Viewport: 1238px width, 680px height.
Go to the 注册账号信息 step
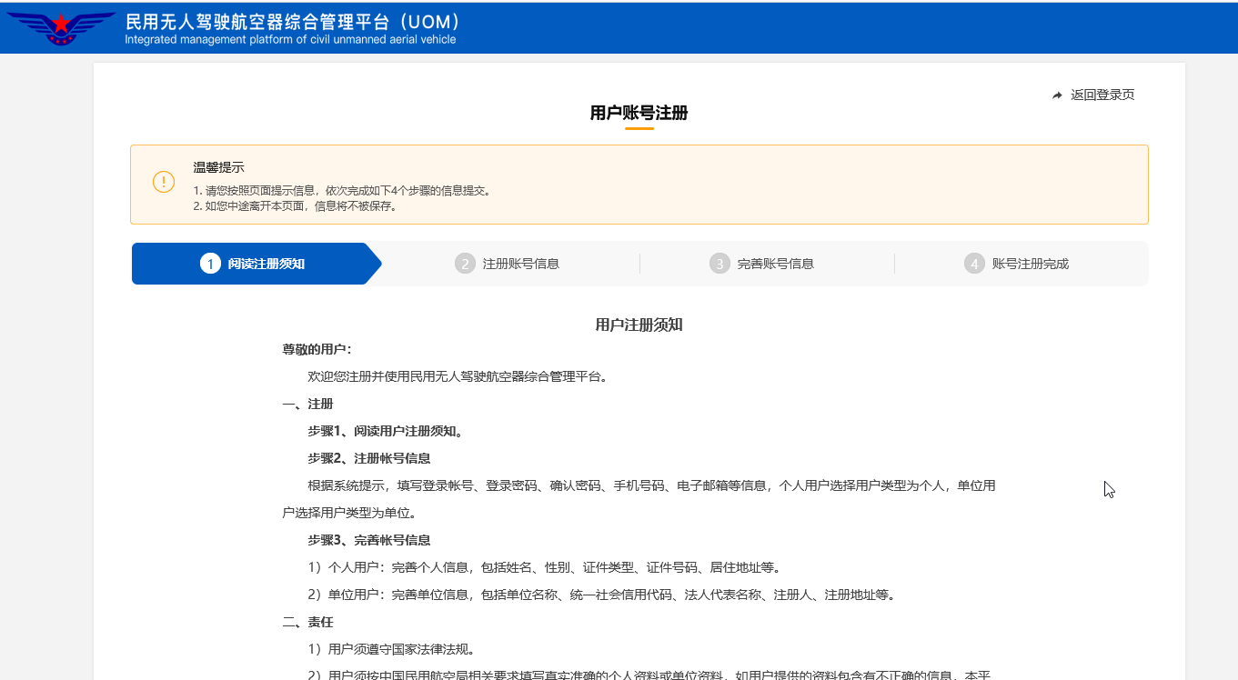tap(520, 264)
